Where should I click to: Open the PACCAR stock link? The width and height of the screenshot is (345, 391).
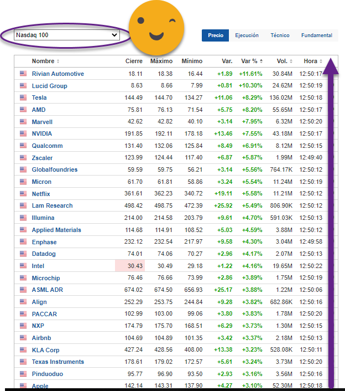pos(44,314)
